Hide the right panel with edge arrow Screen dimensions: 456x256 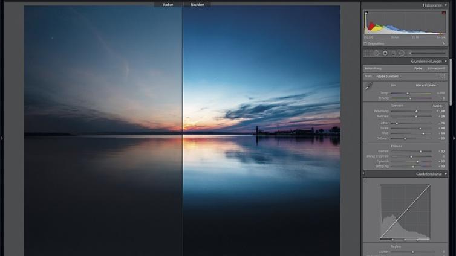coord(454,138)
